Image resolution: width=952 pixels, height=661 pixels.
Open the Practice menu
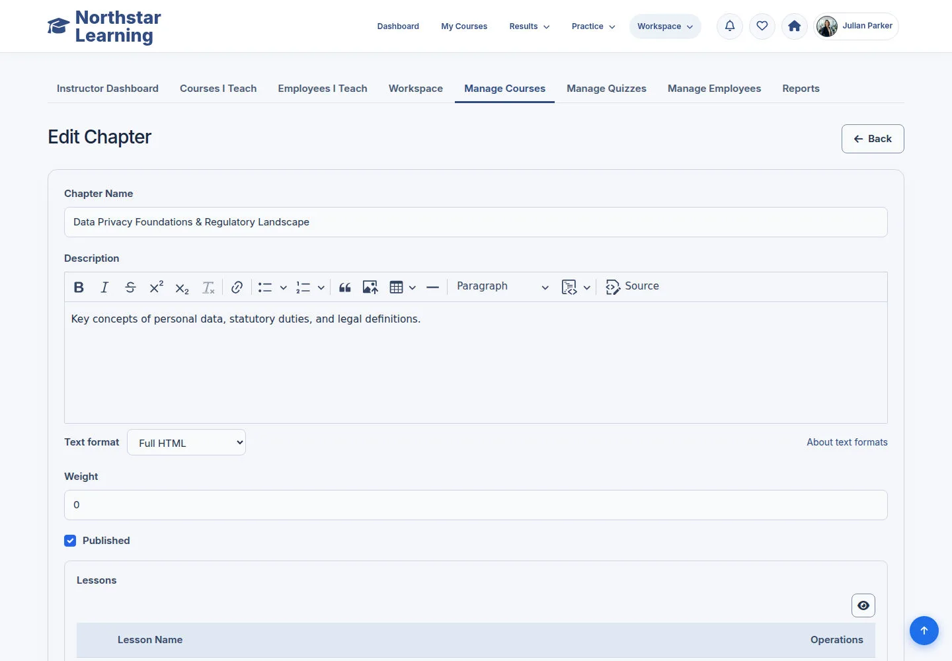pos(593,26)
